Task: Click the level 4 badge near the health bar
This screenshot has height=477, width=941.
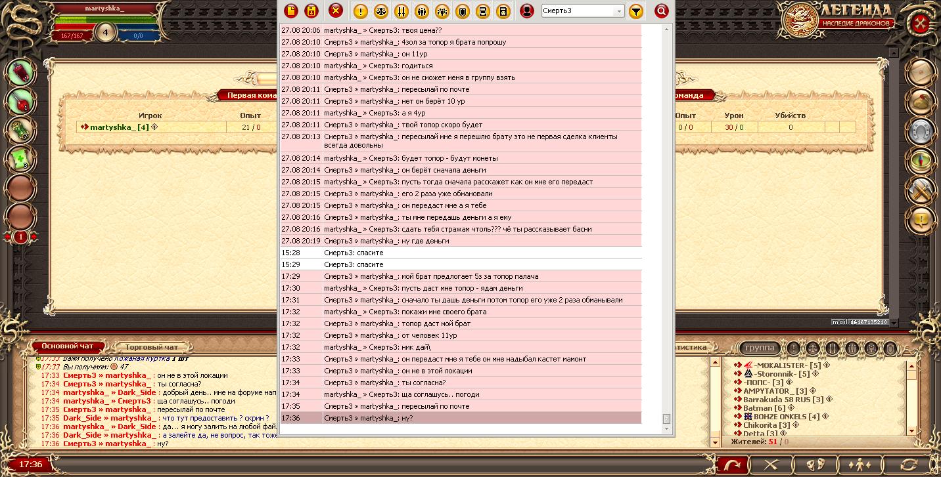Action: pos(105,33)
